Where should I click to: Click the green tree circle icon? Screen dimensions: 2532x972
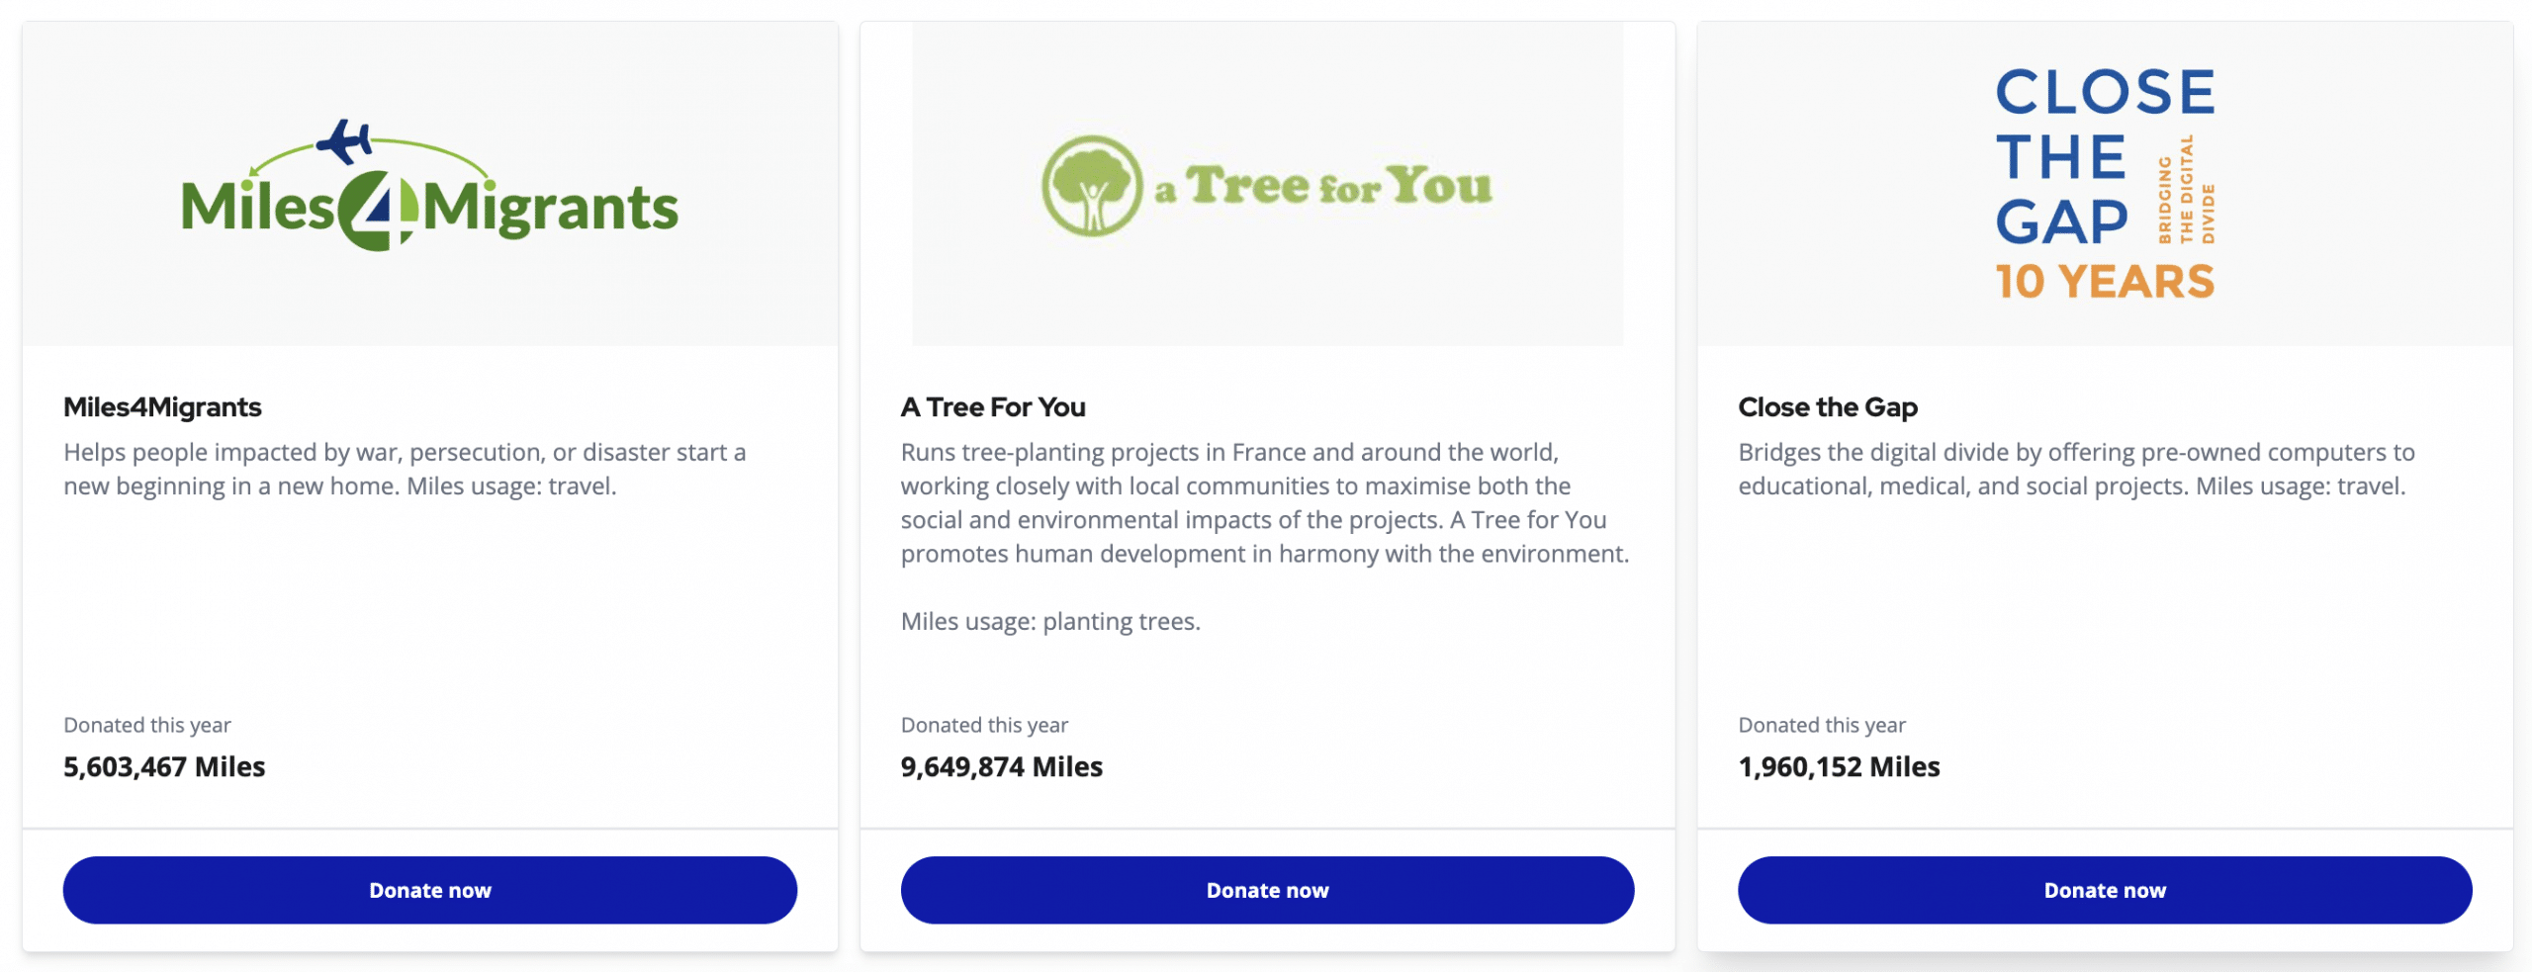pos(1092,186)
